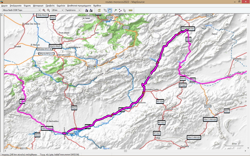
Task: Click the El Kelaa Des Sraghna town label
Action: click(x=31, y=24)
